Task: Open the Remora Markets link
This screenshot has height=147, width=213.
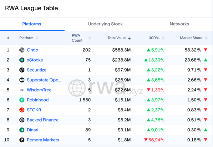Action: pyautogui.click(x=43, y=140)
